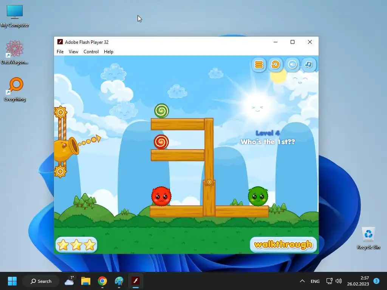Click the top wooden plank
The height and width of the screenshot is (290, 387).
(x=178, y=124)
